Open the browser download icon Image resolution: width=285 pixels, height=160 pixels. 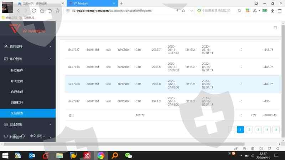[272, 11]
